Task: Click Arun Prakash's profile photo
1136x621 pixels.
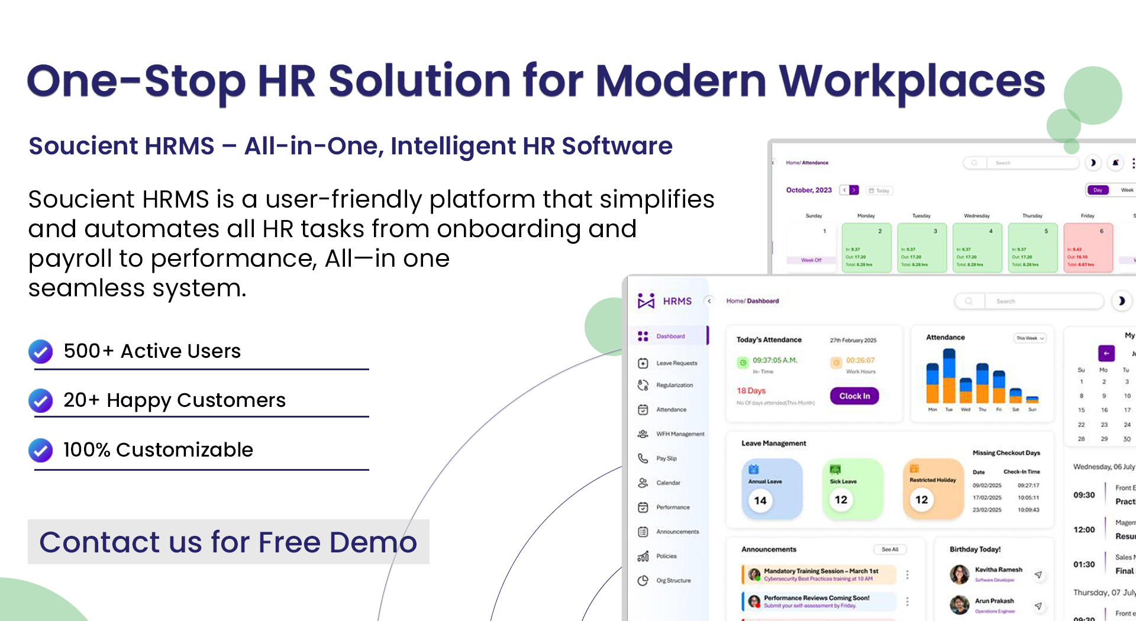Action: click(959, 605)
